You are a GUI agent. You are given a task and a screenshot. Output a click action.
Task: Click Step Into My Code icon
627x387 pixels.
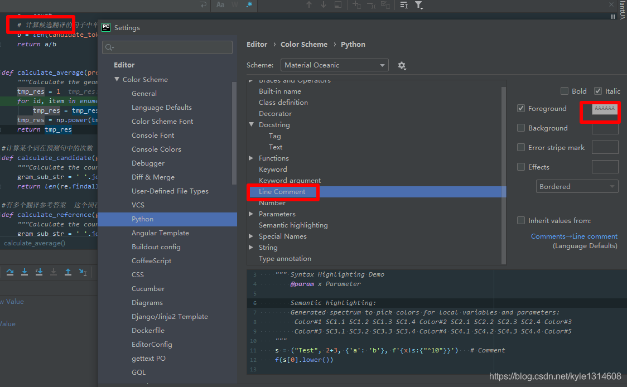click(39, 272)
